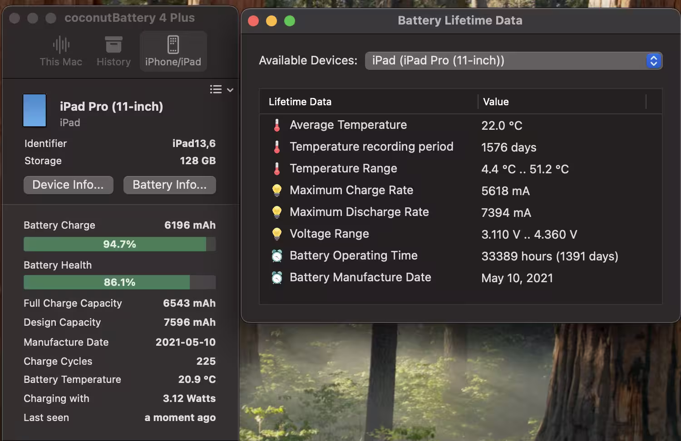Click the 128 GB storage value
Image resolution: width=681 pixels, height=441 pixels.
click(197, 161)
